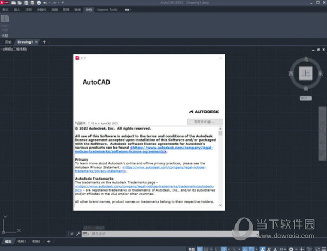The image size is (327, 251).
Task: Open the Express Tools ribbon tab
Action: point(107,10)
